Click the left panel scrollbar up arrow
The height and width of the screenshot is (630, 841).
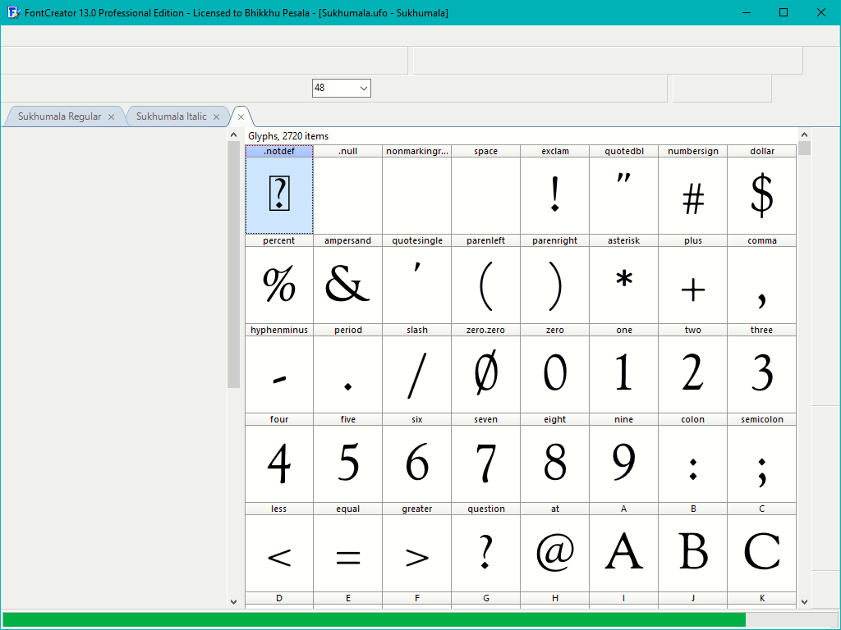(x=233, y=135)
